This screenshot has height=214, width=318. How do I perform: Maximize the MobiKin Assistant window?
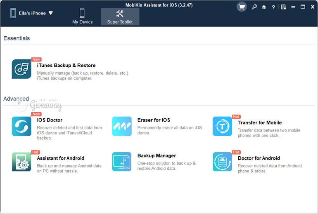[x=303, y=7]
